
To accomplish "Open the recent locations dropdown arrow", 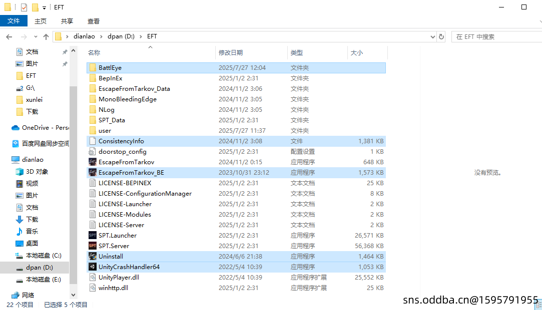I will click(x=36, y=36).
